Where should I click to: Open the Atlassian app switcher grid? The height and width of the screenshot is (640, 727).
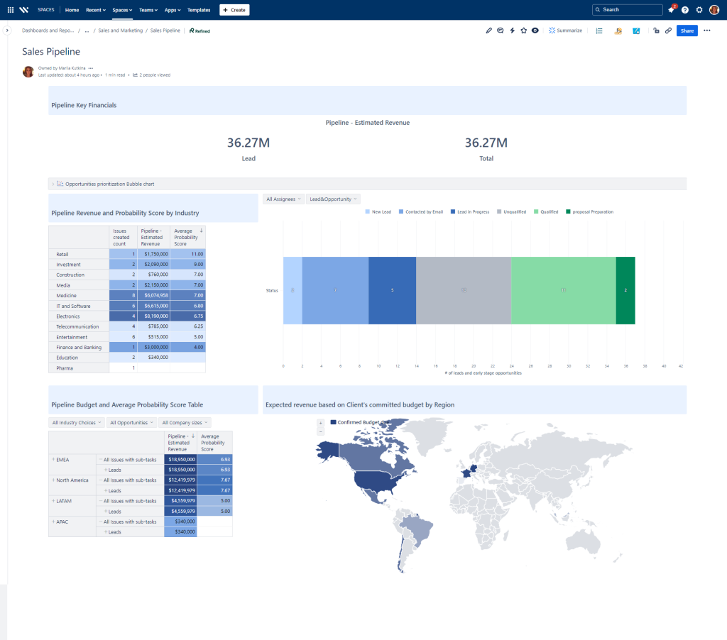pos(11,10)
